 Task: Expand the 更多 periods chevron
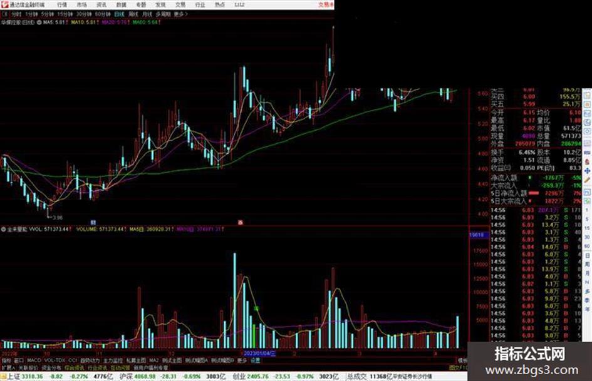click(181, 14)
